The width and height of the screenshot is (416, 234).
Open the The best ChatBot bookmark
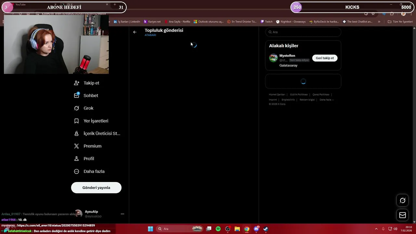357,22
